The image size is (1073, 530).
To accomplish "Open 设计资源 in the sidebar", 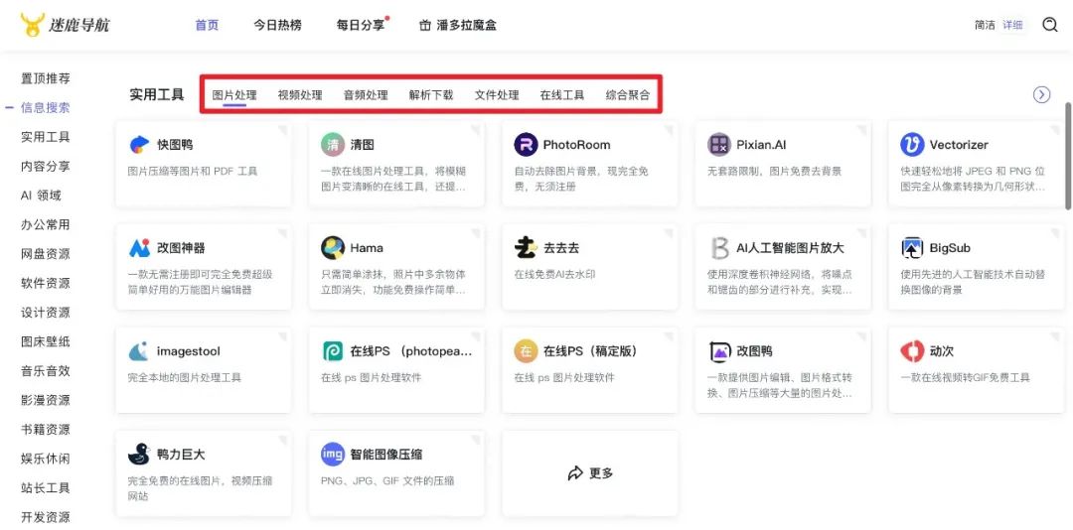I will click(45, 313).
